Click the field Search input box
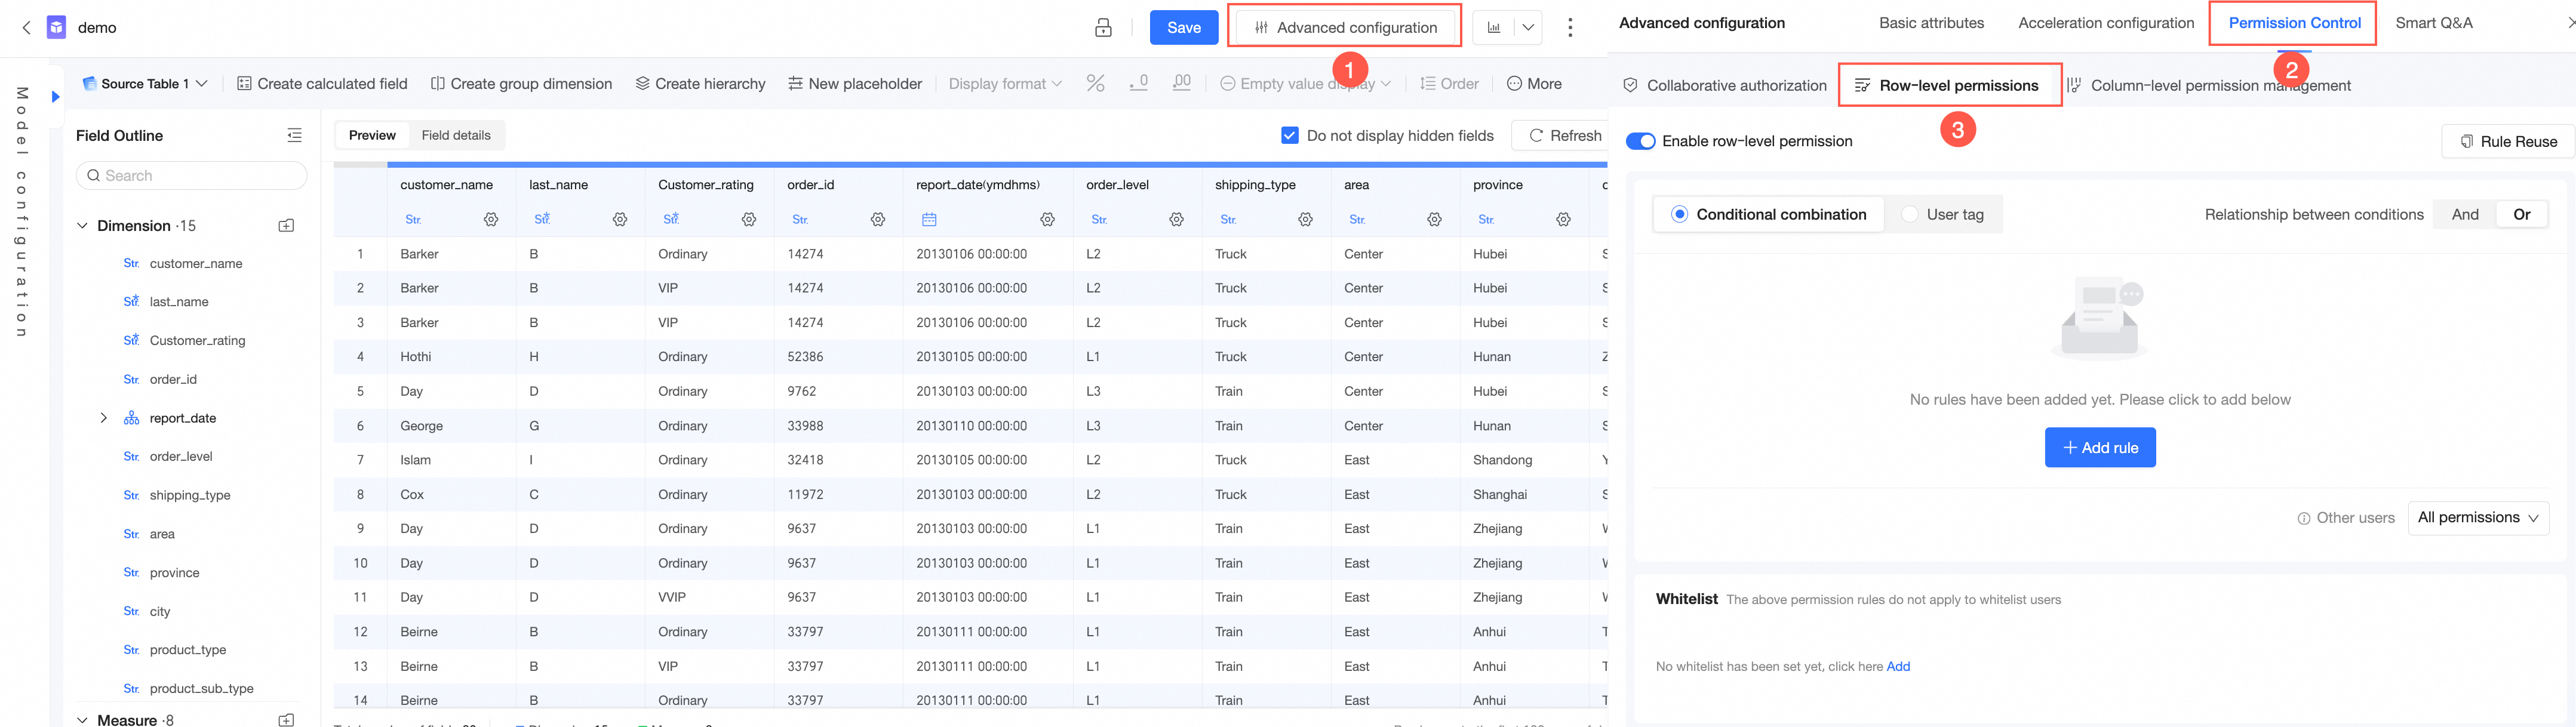Screen dimensions: 2576x727 (191, 176)
